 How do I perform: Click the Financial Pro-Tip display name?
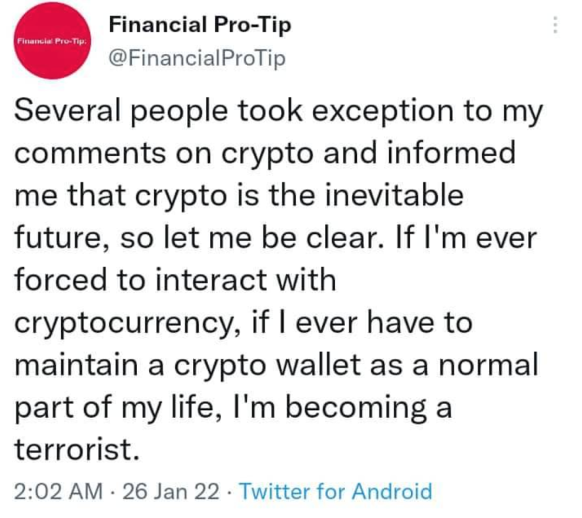199,25
